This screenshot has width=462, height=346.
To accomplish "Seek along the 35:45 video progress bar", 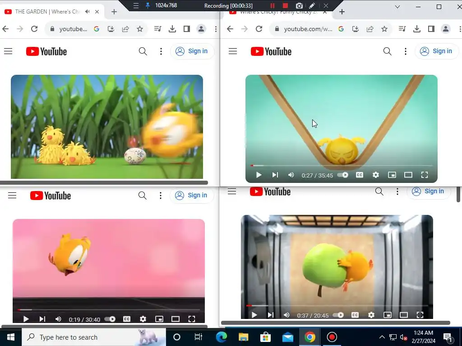I will click(342, 166).
